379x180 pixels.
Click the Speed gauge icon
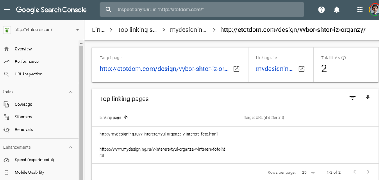click(x=7, y=160)
